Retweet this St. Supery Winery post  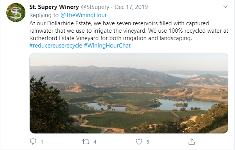pos(86,141)
